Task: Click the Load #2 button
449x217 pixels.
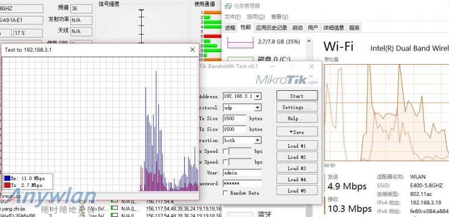Action: coord(297,157)
